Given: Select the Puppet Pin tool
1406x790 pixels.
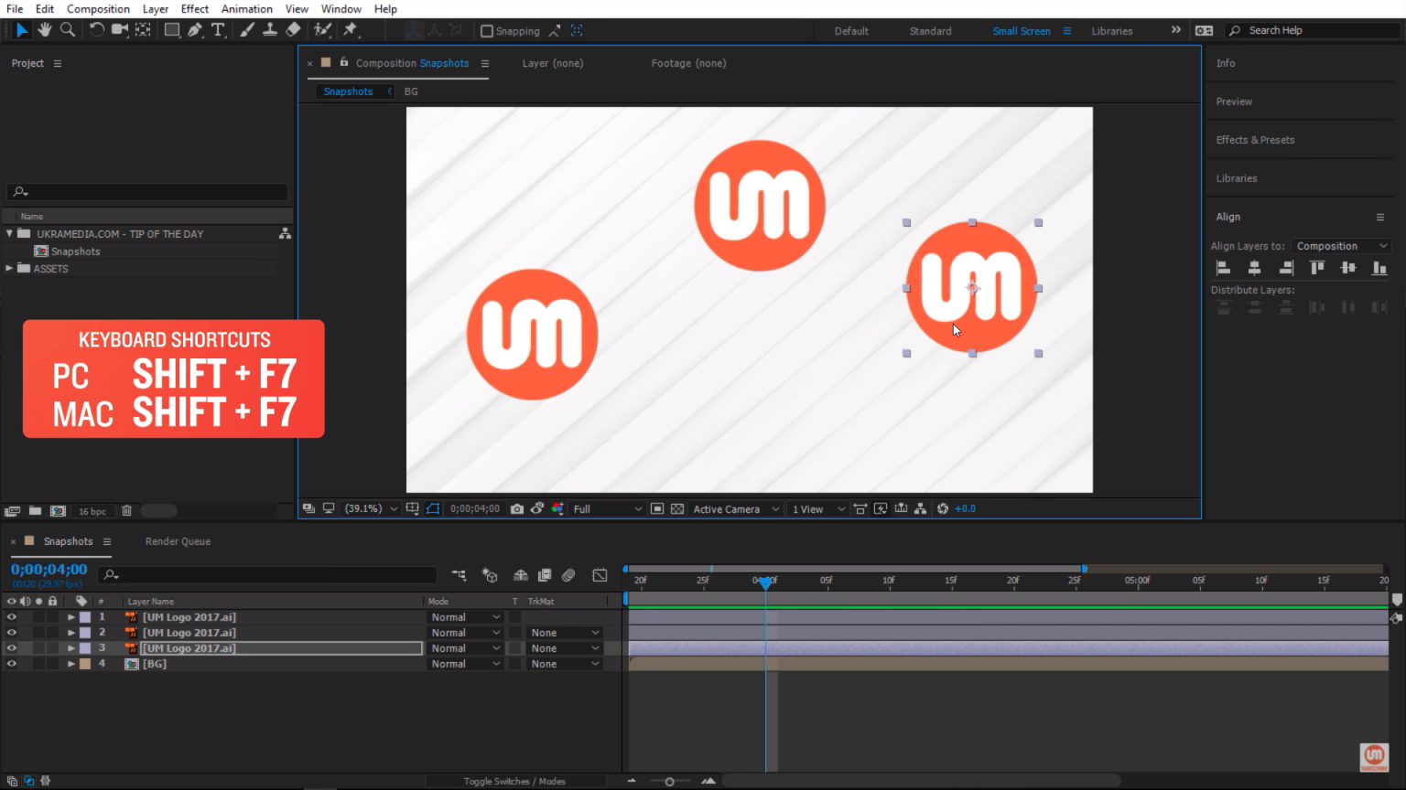Looking at the screenshot, I should [351, 30].
